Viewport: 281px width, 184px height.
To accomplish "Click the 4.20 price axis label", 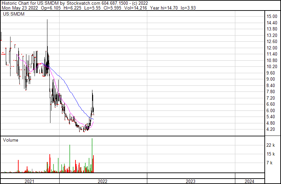I will click(271, 129).
